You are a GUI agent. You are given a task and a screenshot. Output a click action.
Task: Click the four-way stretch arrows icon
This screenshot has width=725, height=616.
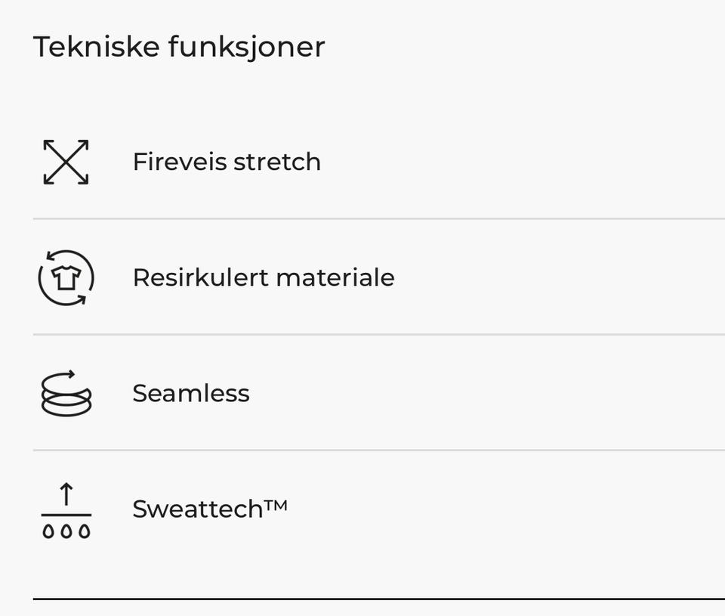tap(66, 162)
